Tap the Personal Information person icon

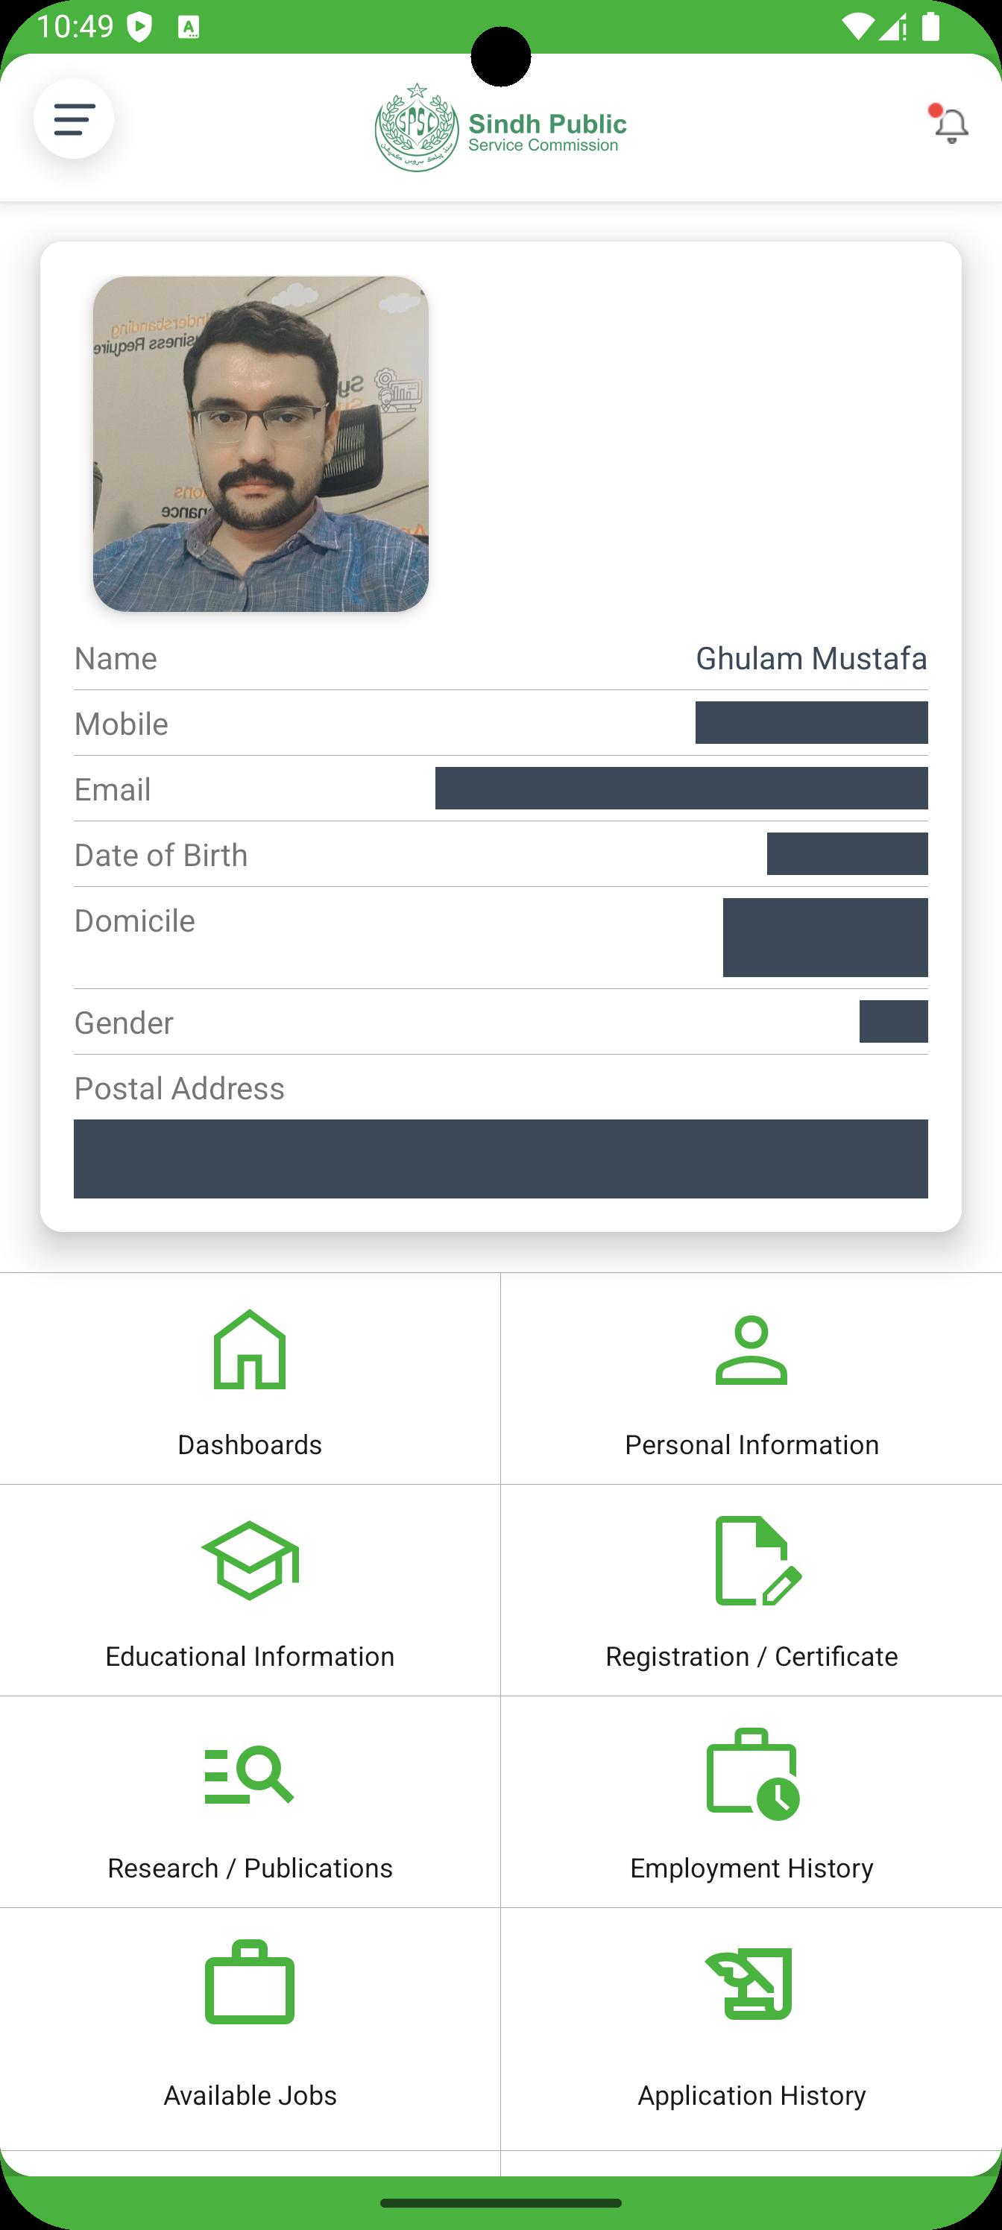tap(751, 1351)
